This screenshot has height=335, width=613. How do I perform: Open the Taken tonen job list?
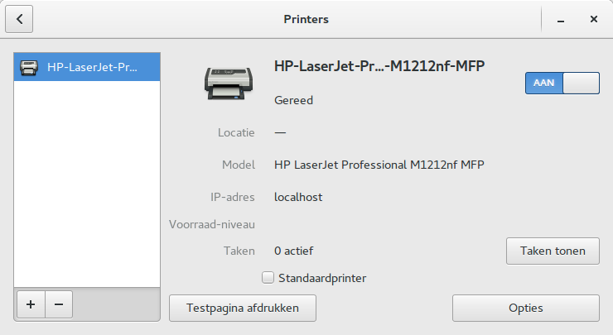(x=553, y=251)
